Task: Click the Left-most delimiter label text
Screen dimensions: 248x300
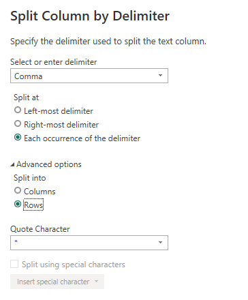Action: [x=59, y=111]
